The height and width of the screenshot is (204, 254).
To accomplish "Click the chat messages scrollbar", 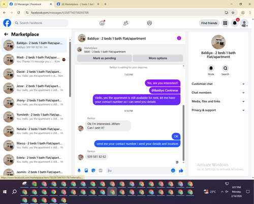I will (183, 133).
